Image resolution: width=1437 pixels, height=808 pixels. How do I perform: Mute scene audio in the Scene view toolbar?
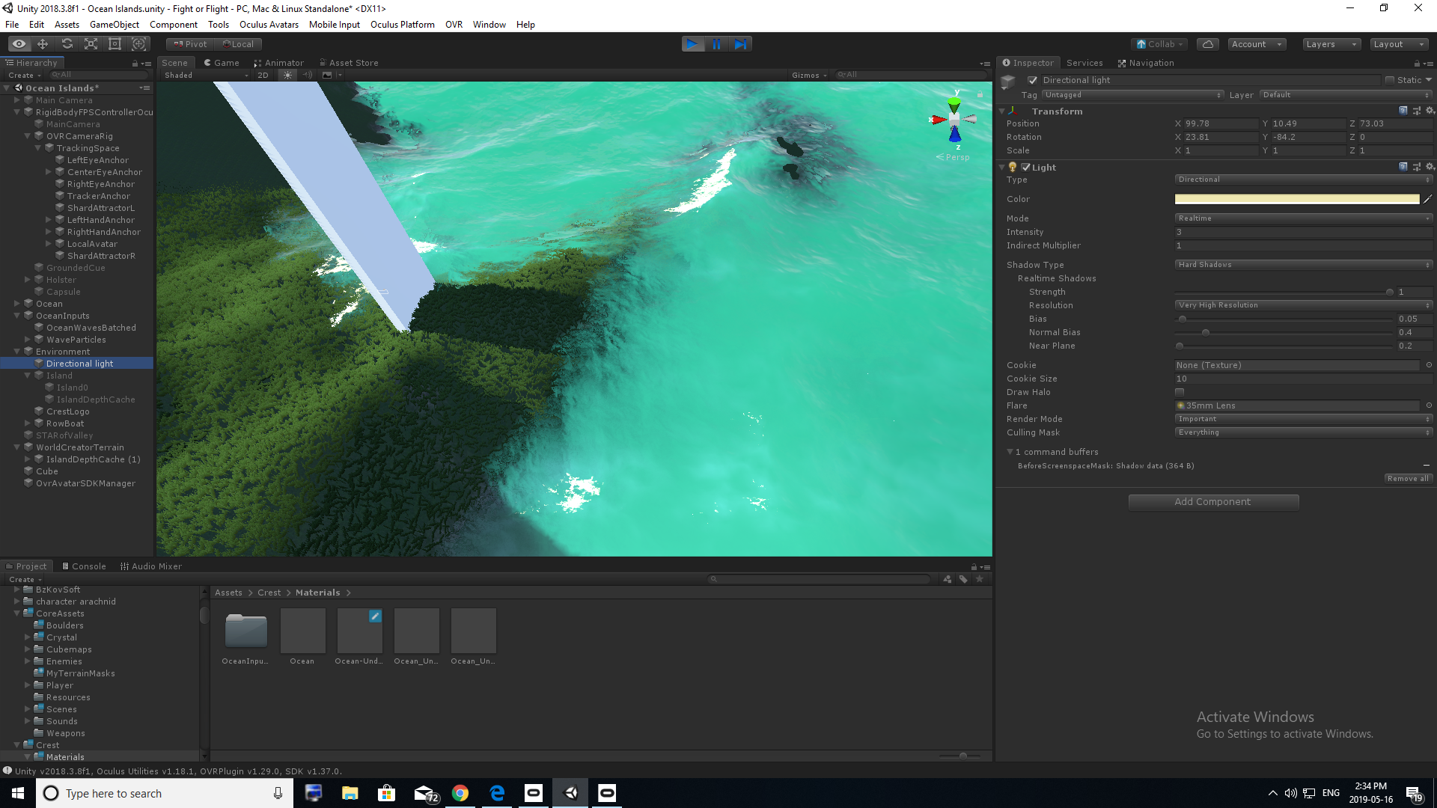click(308, 75)
